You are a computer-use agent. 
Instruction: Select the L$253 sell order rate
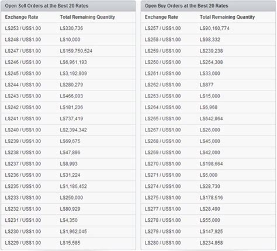[23, 29]
